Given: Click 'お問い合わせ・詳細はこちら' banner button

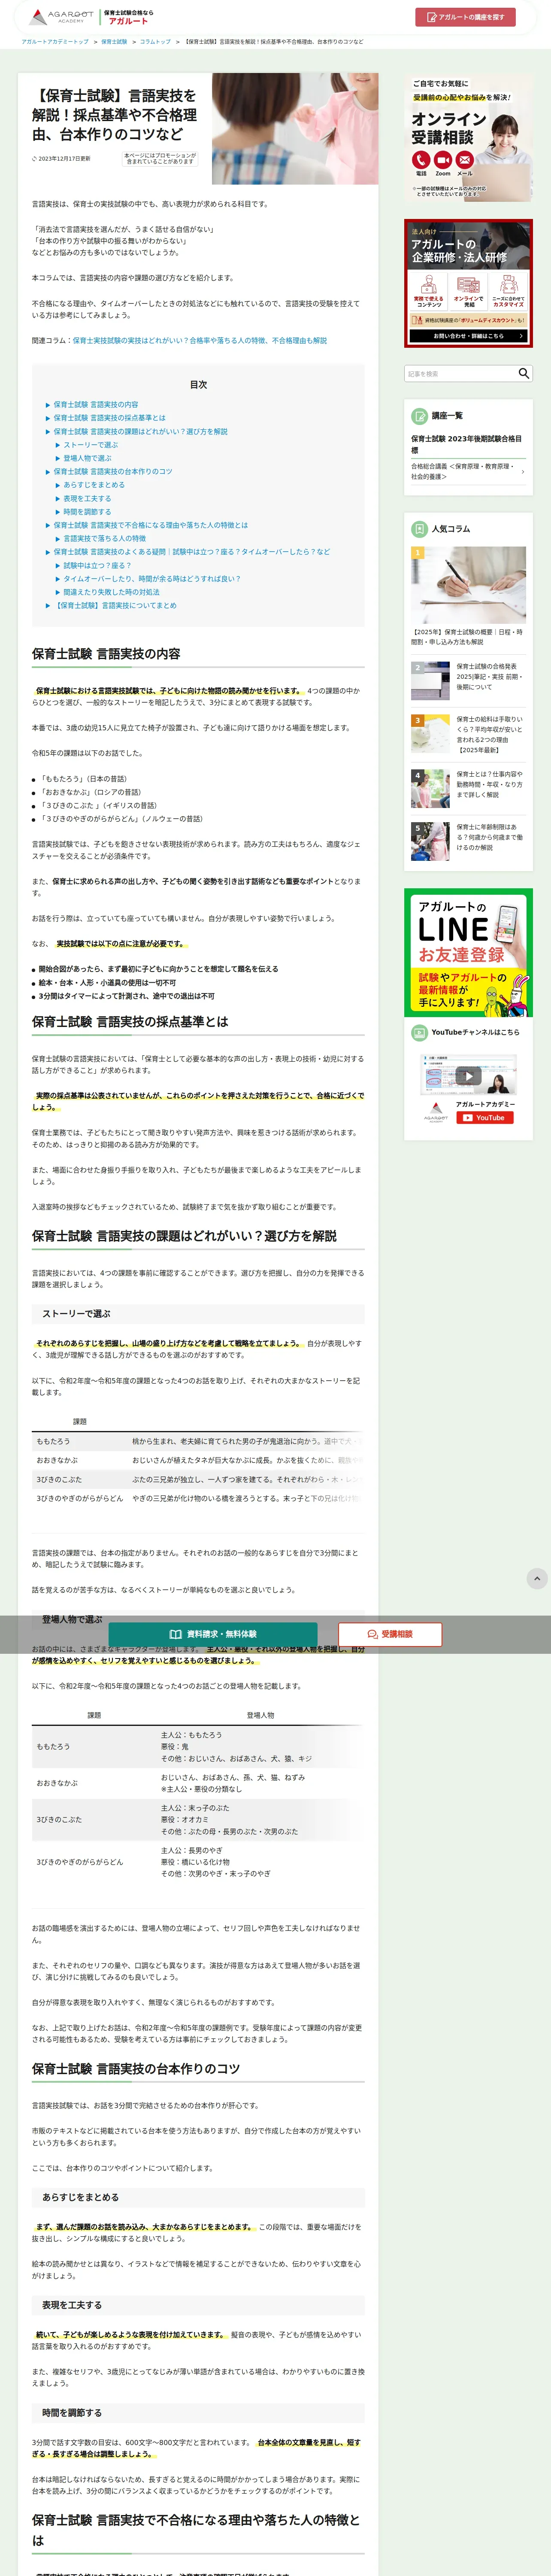Looking at the screenshot, I should pyautogui.click(x=468, y=336).
